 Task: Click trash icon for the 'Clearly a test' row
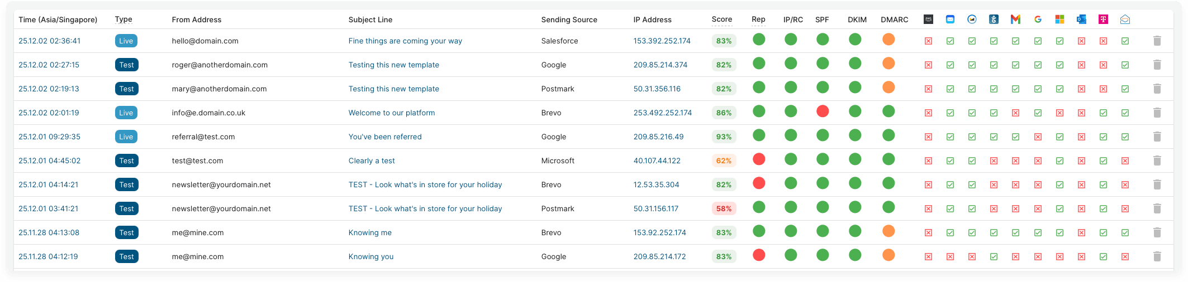(1157, 161)
